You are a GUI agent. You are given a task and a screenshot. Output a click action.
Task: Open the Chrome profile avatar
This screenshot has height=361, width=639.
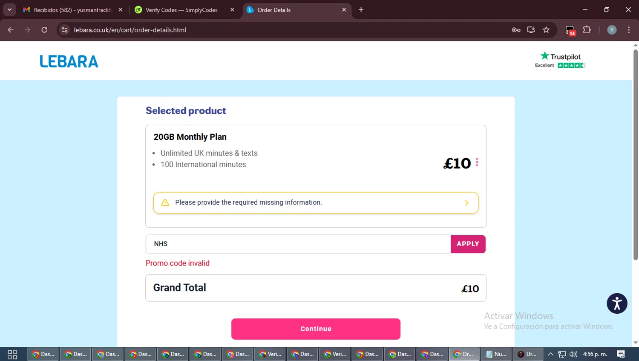click(x=612, y=30)
